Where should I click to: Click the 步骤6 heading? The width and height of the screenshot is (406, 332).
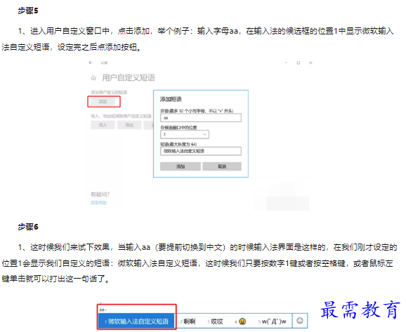28,227
